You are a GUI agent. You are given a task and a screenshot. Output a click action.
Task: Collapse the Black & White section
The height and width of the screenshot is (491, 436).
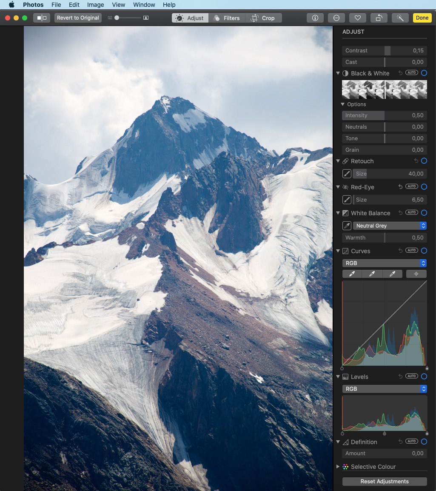pos(338,73)
